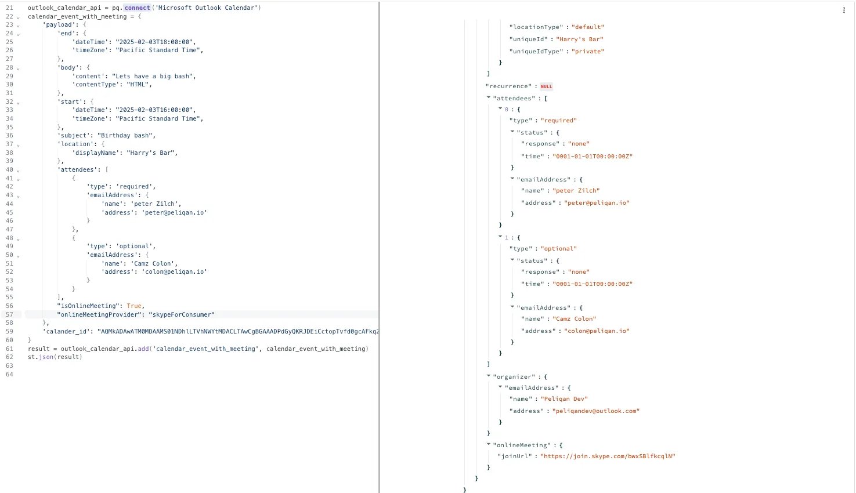Collapse the "organizer" node
This screenshot has height=493, width=856.
(489, 376)
